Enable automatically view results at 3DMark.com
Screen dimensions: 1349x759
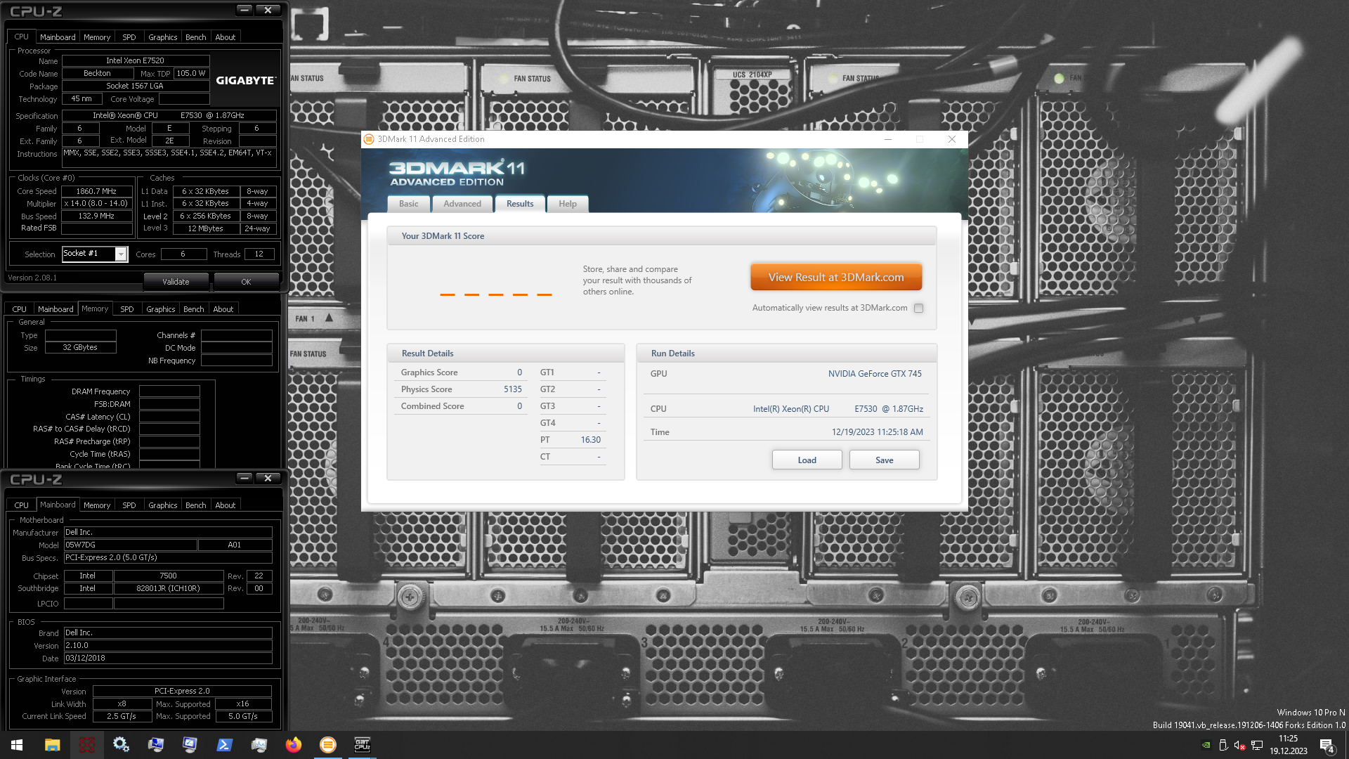pyautogui.click(x=918, y=308)
